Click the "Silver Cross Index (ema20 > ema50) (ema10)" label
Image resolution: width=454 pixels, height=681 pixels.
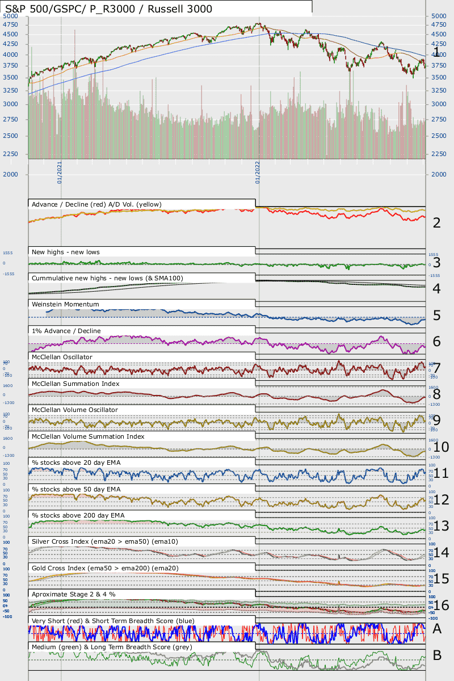[x=105, y=542]
